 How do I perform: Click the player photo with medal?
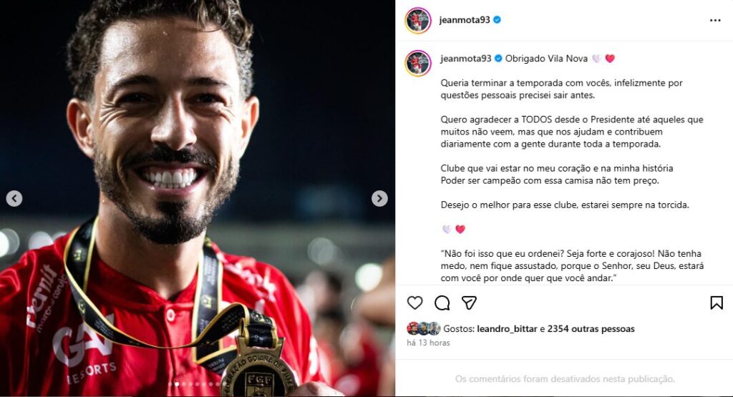pyautogui.click(x=198, y=199)
